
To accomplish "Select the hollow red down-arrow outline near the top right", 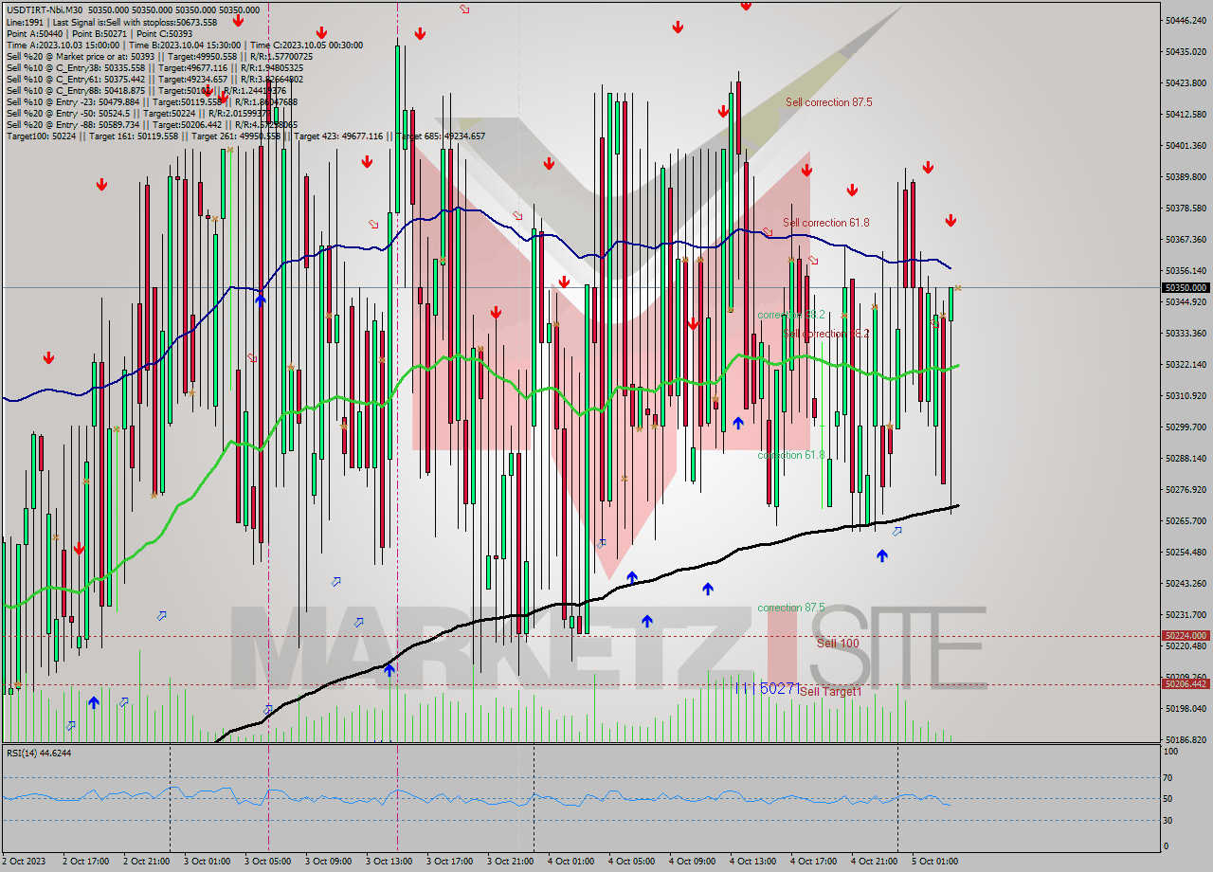I will pyautogui.click(x=813, y=261).
